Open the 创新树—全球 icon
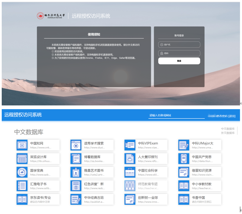 coord(130,199)
